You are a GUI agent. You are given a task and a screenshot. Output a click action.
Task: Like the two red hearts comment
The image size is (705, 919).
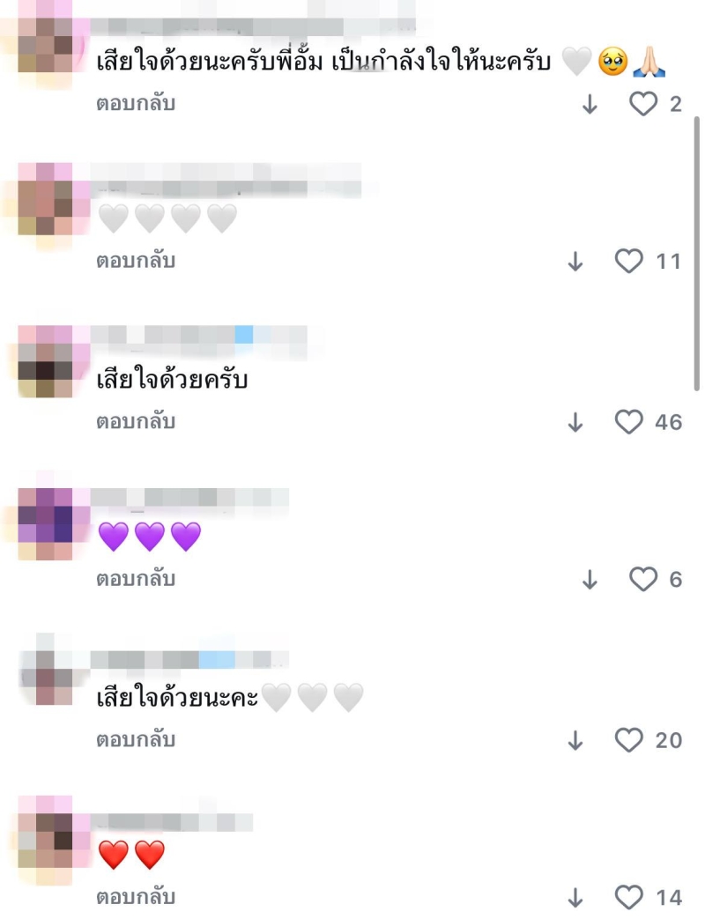[629, 897]
